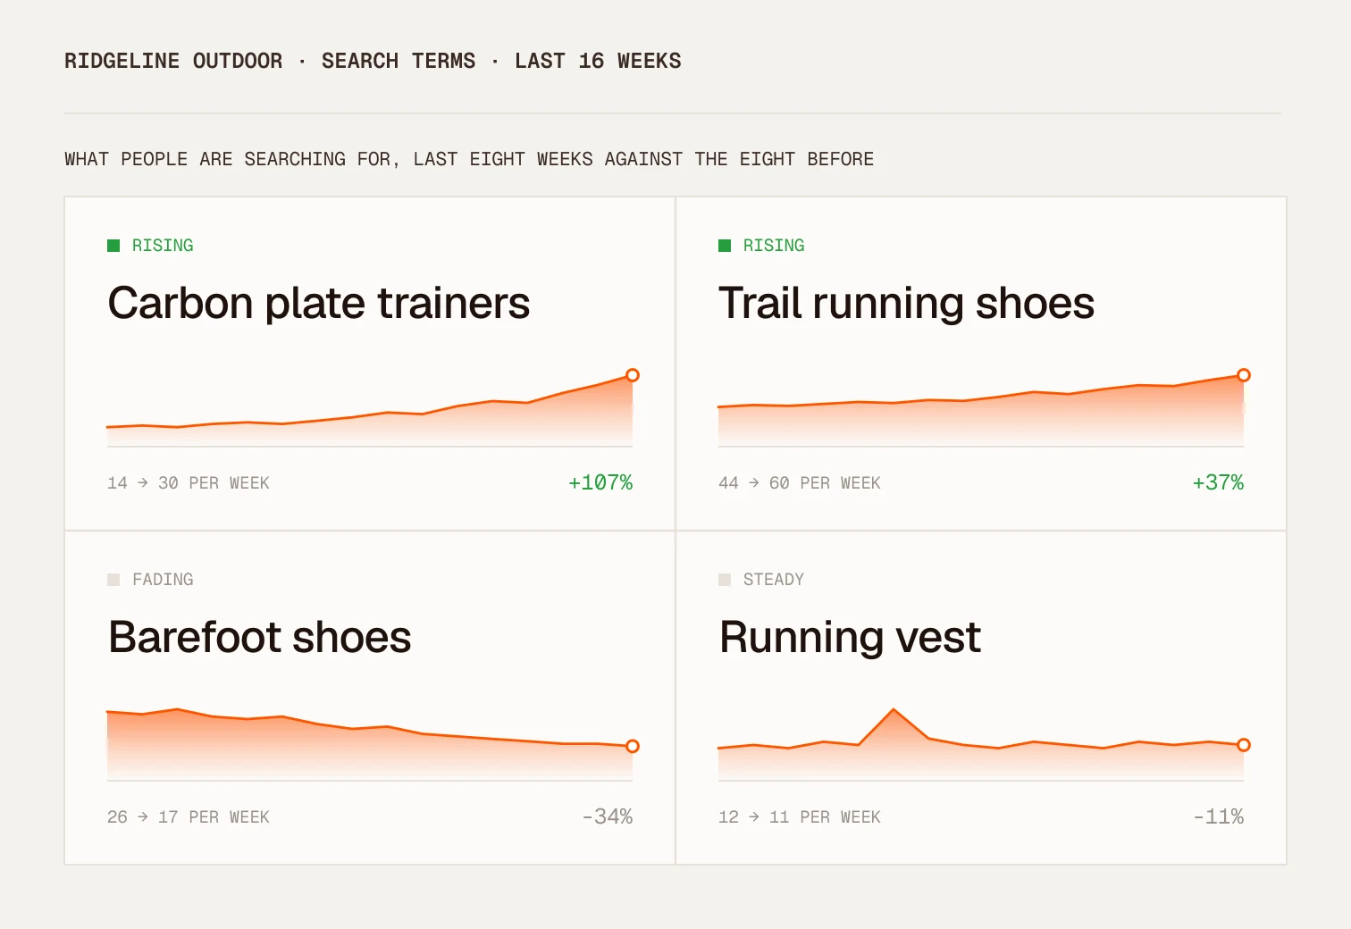Click the end-point marker on Carbon plate trainers sparkline

coord(633,375)
